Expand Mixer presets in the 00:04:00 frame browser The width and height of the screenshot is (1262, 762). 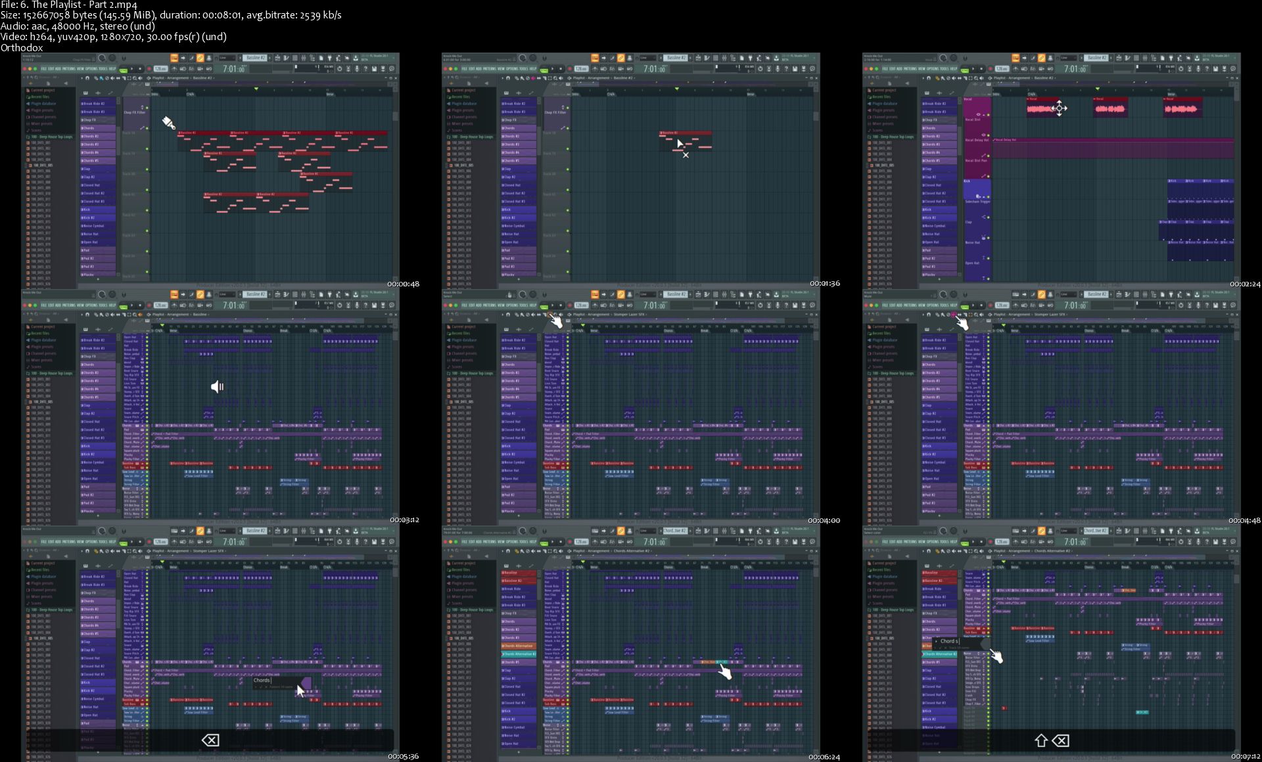(x=460, y=360)
